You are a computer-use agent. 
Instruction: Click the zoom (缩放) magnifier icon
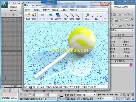[77, 15]
